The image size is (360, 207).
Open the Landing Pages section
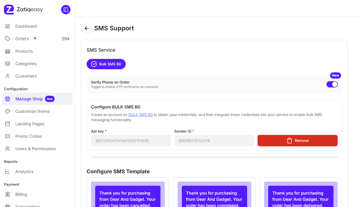30,124
